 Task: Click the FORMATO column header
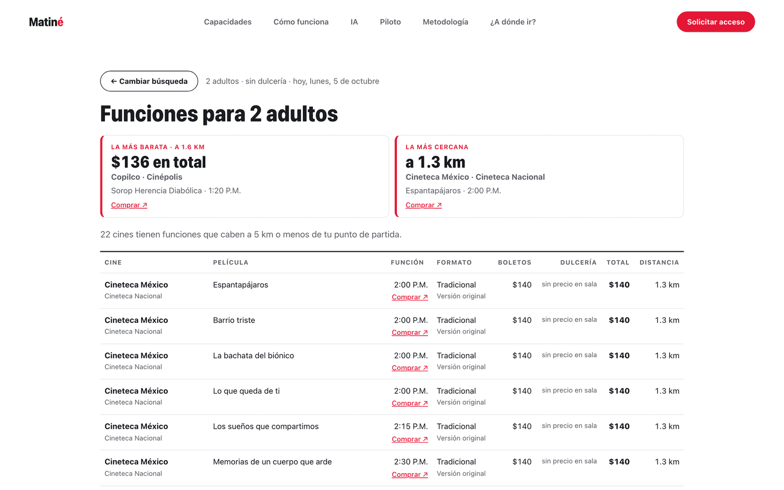click(454, 263)
